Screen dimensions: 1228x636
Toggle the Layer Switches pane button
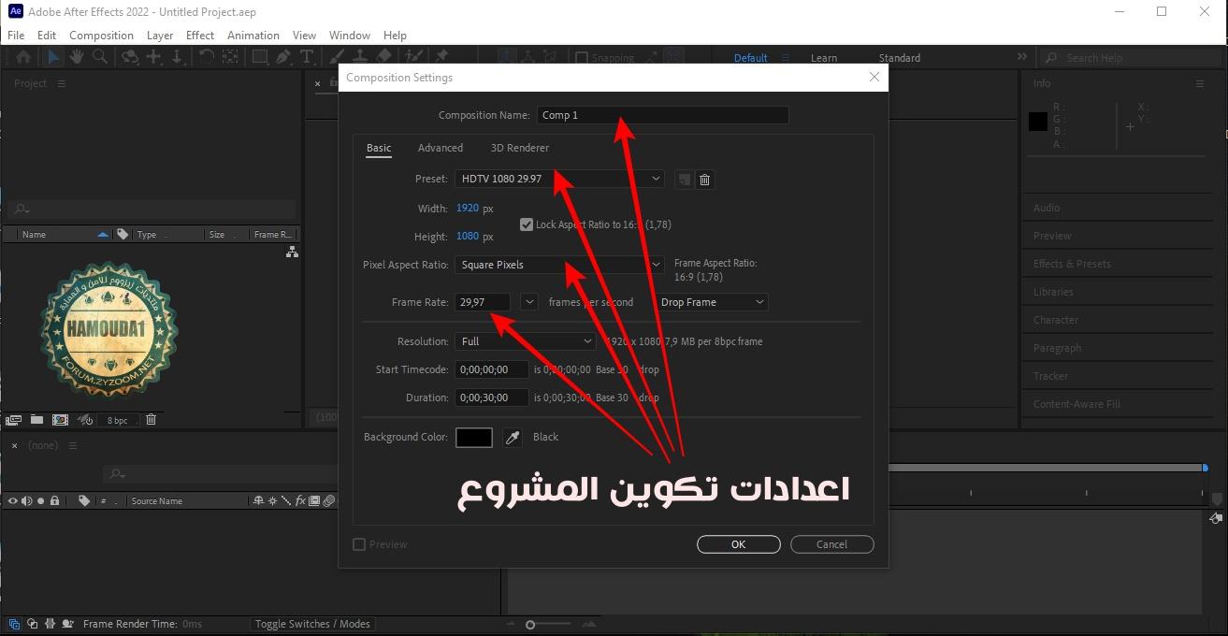point(15,624)
